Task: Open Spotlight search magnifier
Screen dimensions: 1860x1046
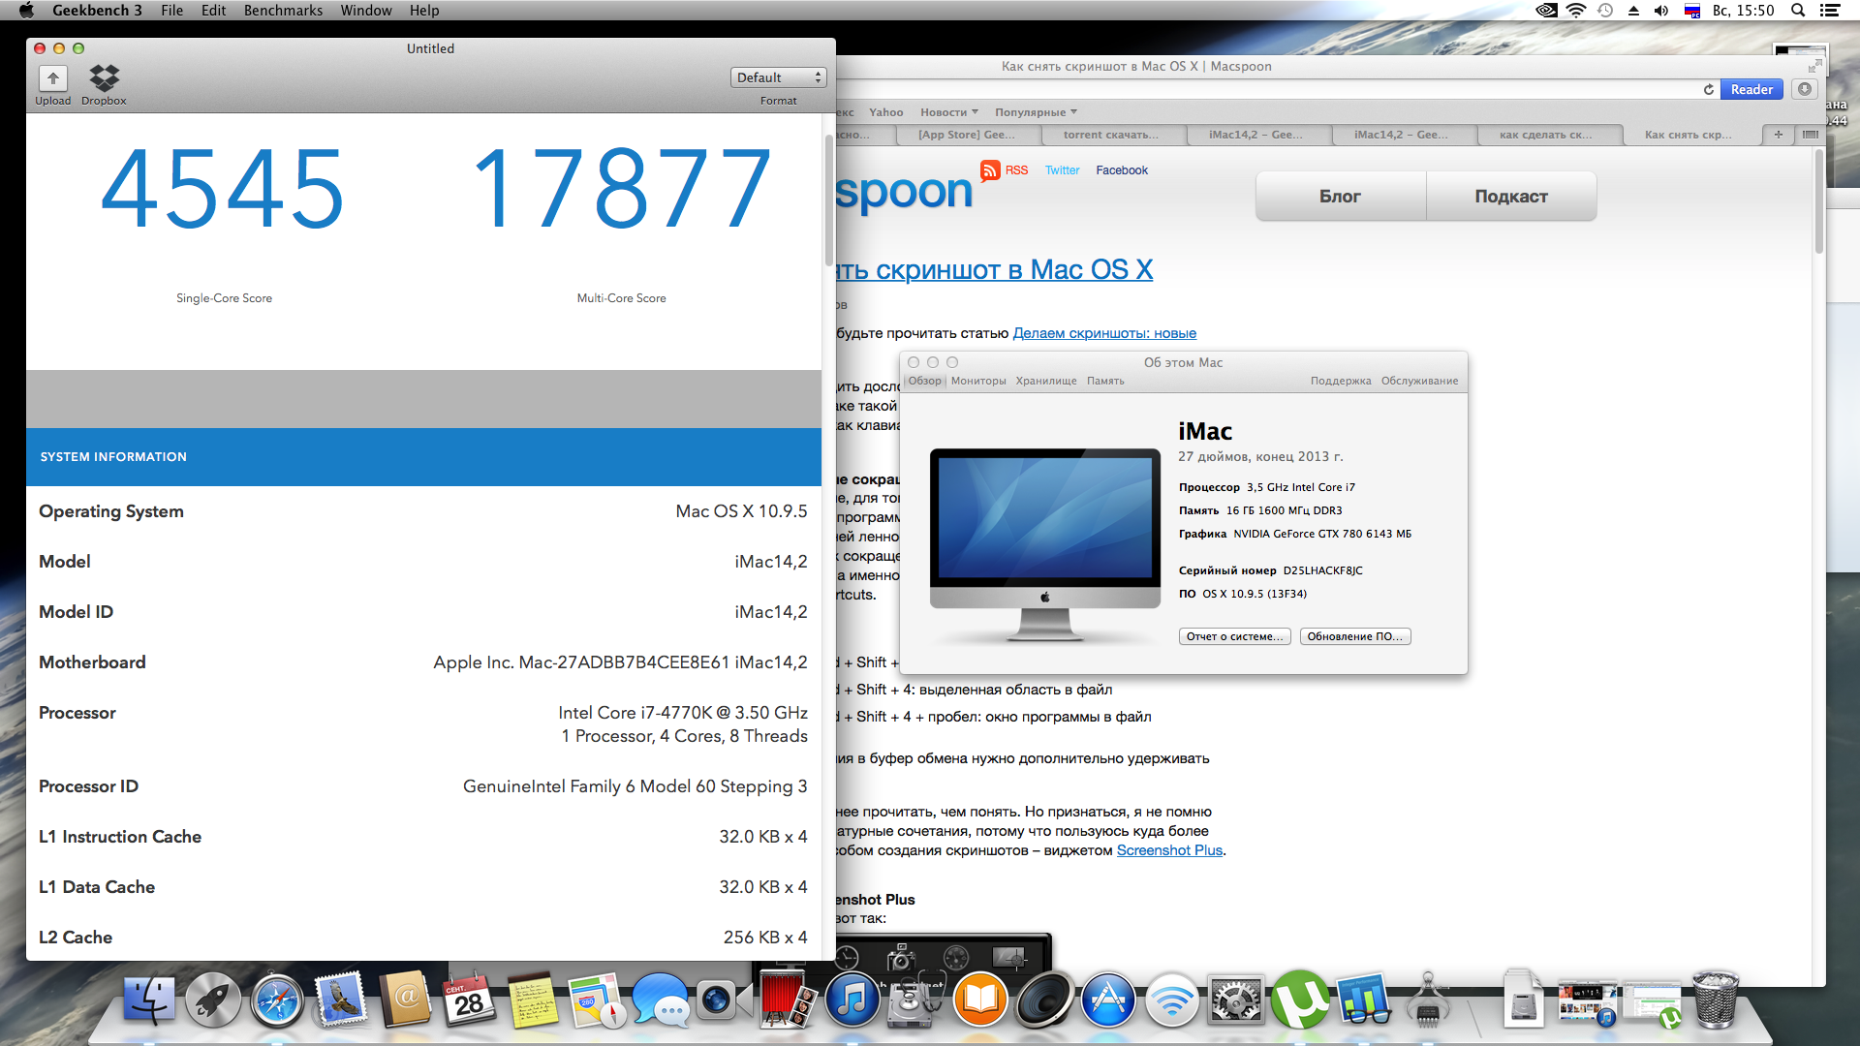Action: [1798, 11]
